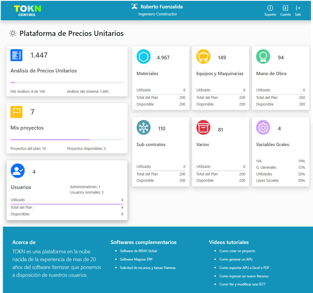
Task: Click the user profile icon beside Roberto Fuenzalida
Action: pyautogui.click(x=134, y=7)
